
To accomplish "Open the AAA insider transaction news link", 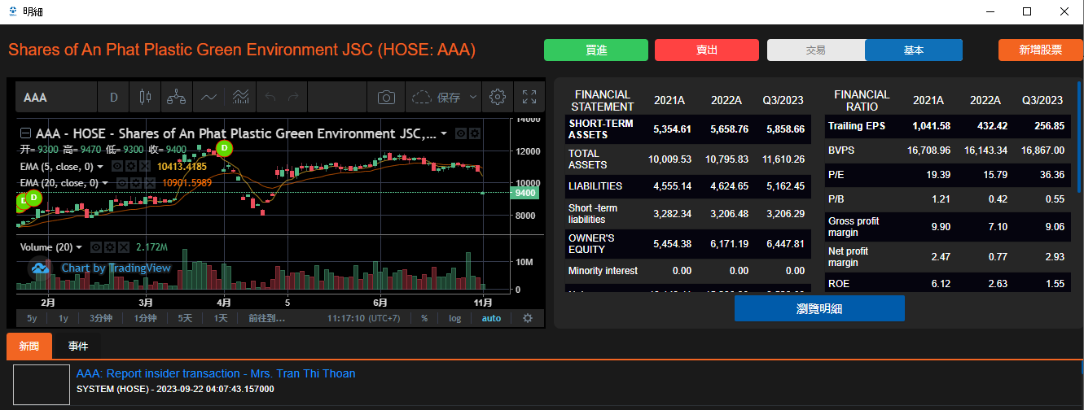I will [x=216, y=373].
